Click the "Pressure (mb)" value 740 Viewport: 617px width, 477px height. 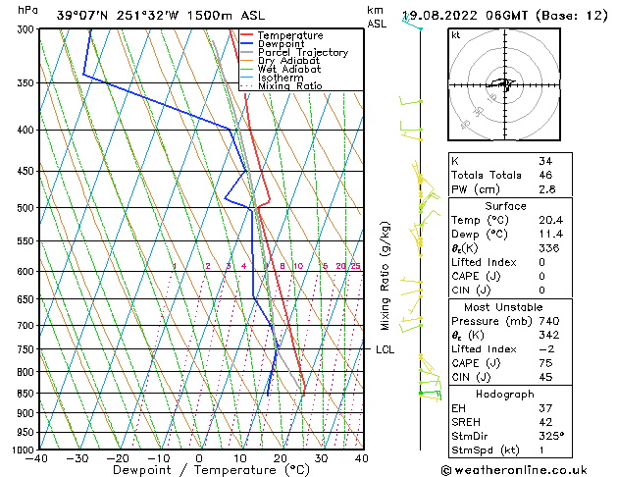tap(549, 321)
